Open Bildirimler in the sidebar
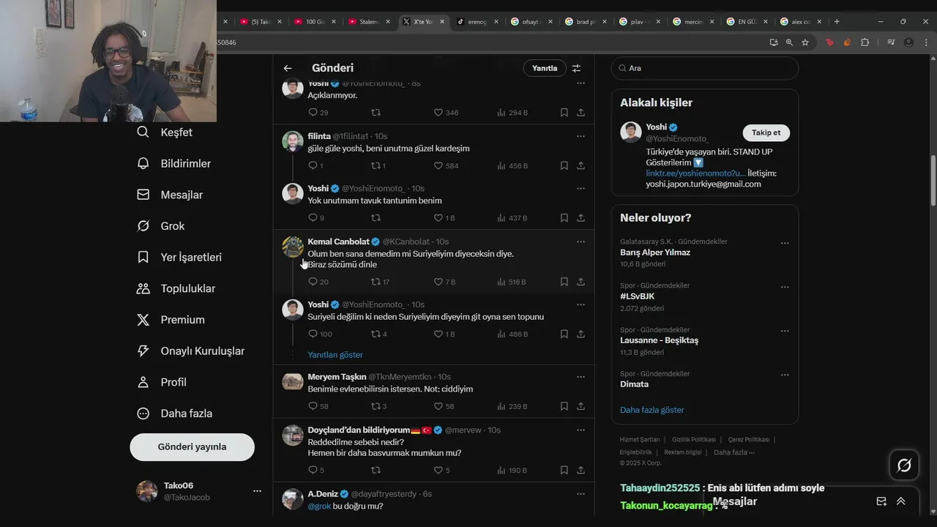The height and width of the screenshot is (527, 937). point(174,163)
